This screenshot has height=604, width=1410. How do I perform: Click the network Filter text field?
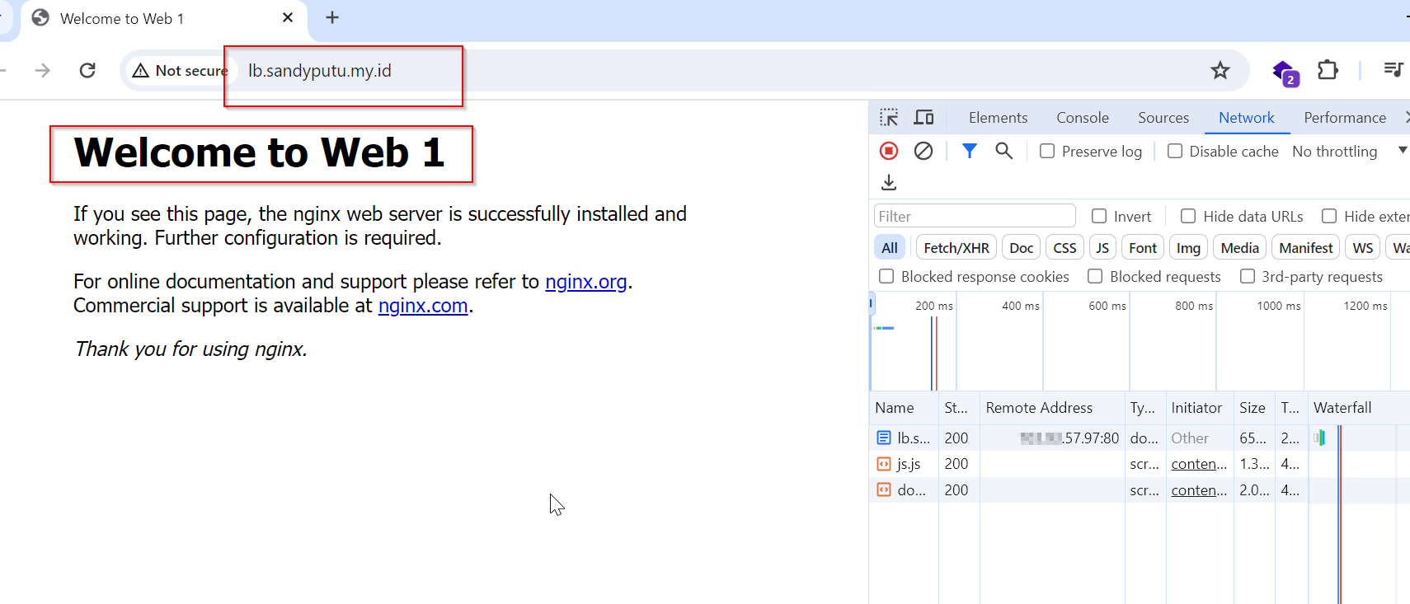(975, 217)
